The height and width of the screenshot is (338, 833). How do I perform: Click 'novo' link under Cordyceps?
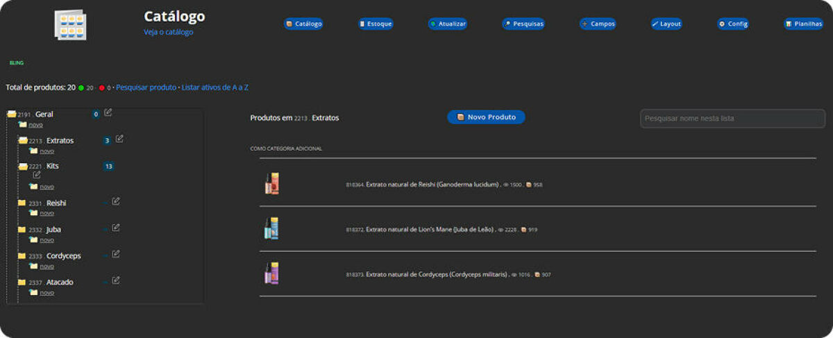47,267
